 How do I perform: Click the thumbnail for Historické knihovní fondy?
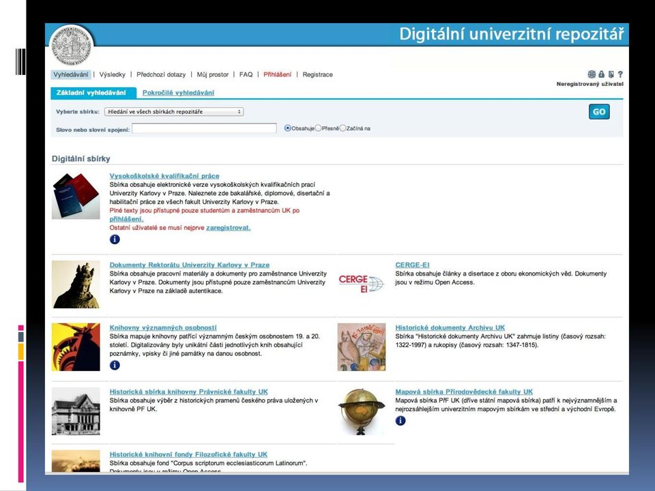click(76, 461)
